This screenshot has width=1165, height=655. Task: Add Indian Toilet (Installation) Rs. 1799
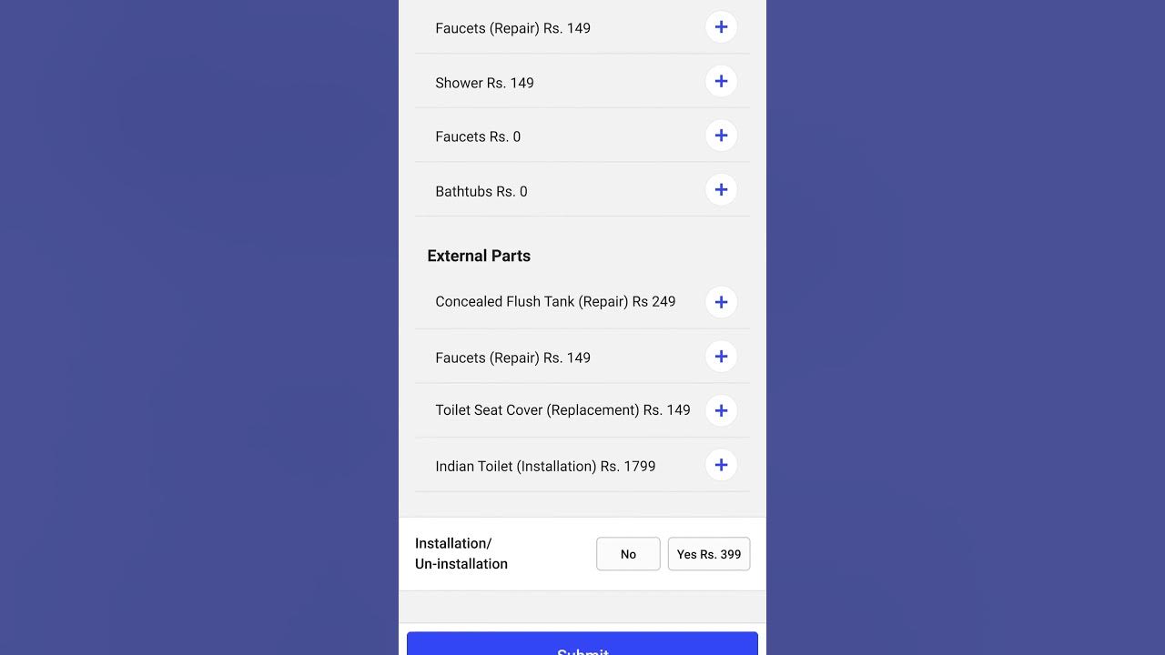pyautogui.click(x=721, y=465)
